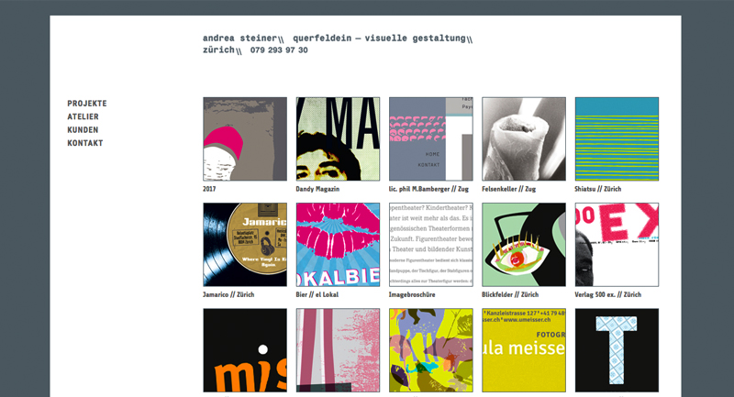Go to the ATELIER page
Viewport: 734px width, 397px height.
[x=83, y=116]
